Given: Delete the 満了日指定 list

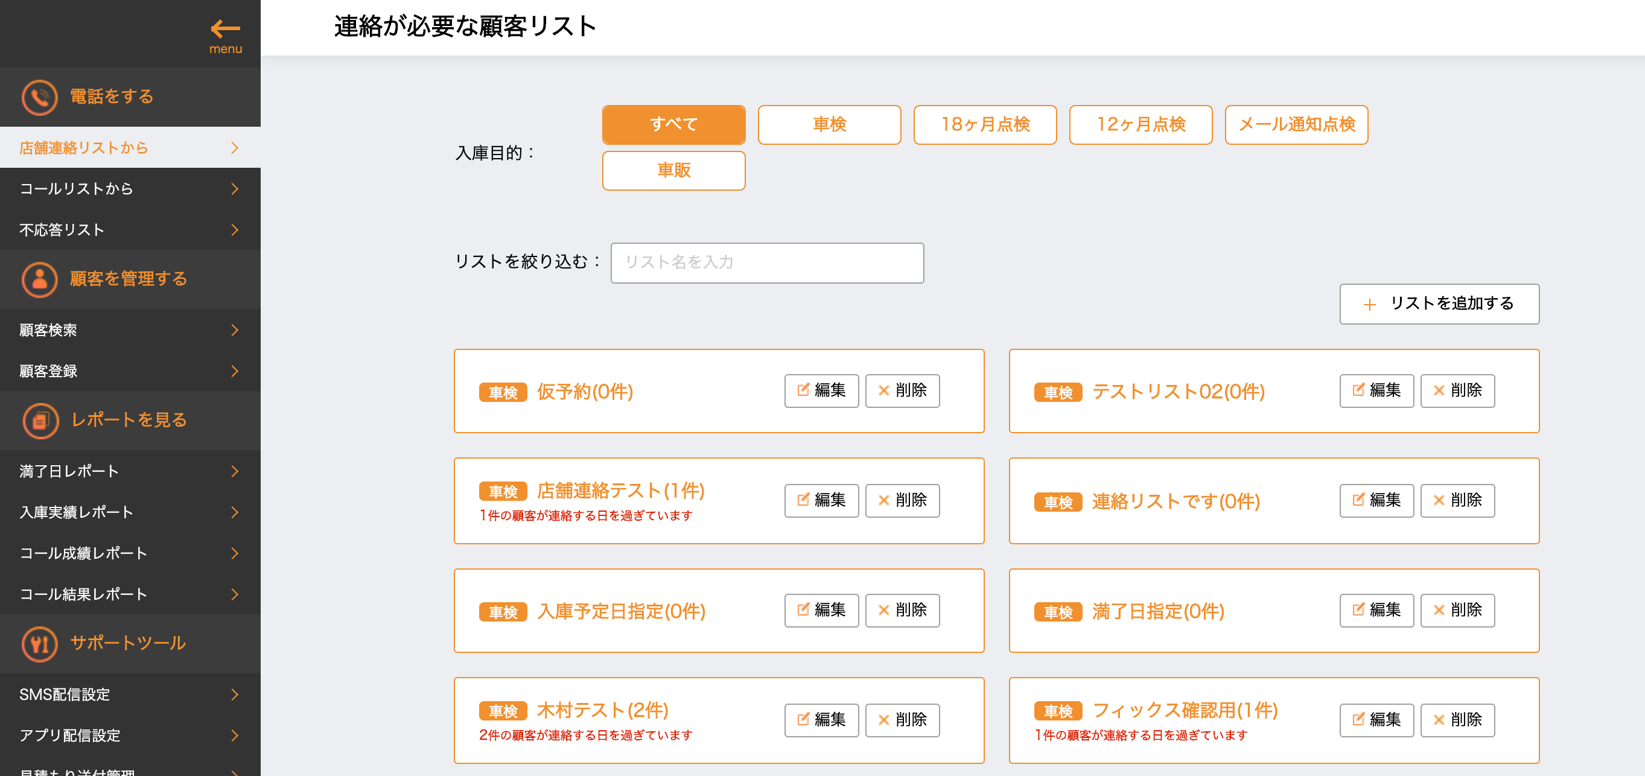Looking at the screenshot, I should tap(1457, 610).
